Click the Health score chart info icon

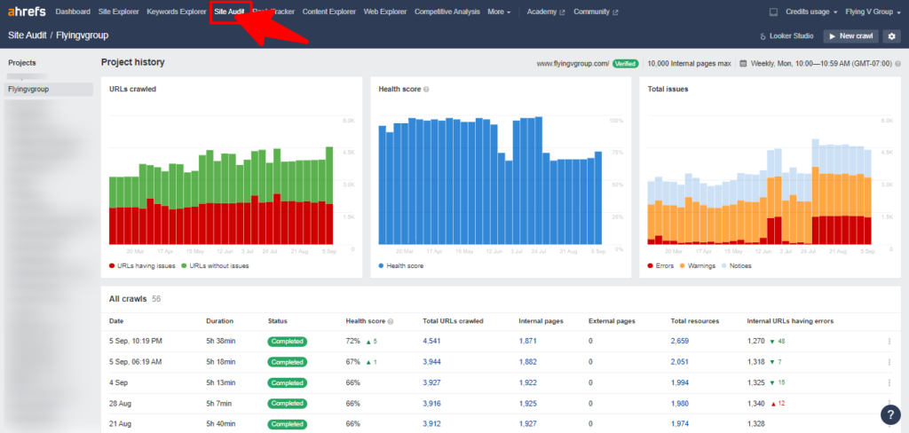(427, 90)
